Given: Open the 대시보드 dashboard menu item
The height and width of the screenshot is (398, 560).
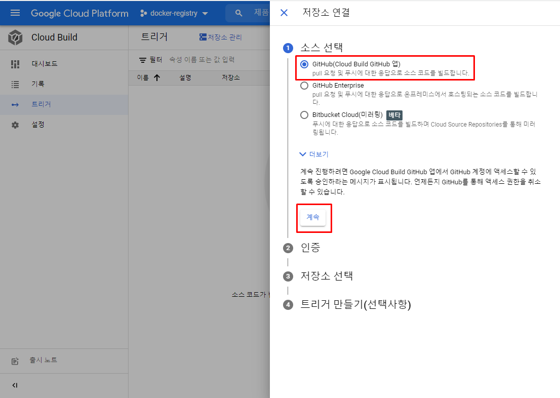Looking at the screenshot, I should tap(64, 64).
